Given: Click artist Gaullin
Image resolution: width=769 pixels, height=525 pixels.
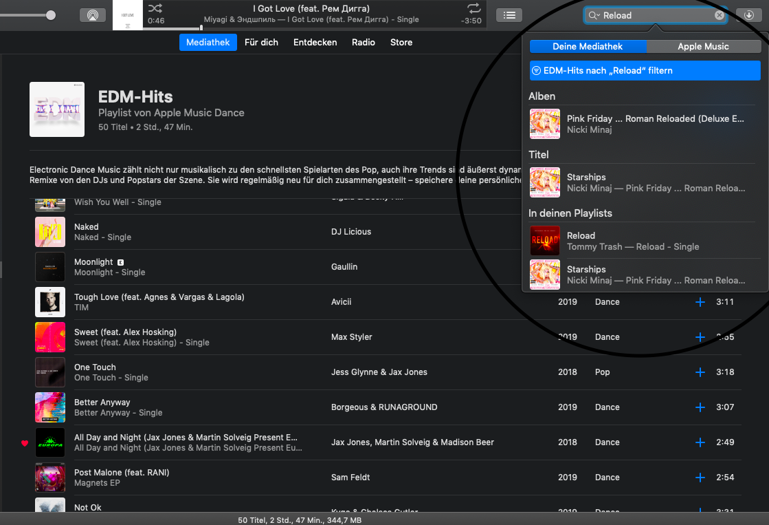Looking at the screenshot, I should [344, 267].
